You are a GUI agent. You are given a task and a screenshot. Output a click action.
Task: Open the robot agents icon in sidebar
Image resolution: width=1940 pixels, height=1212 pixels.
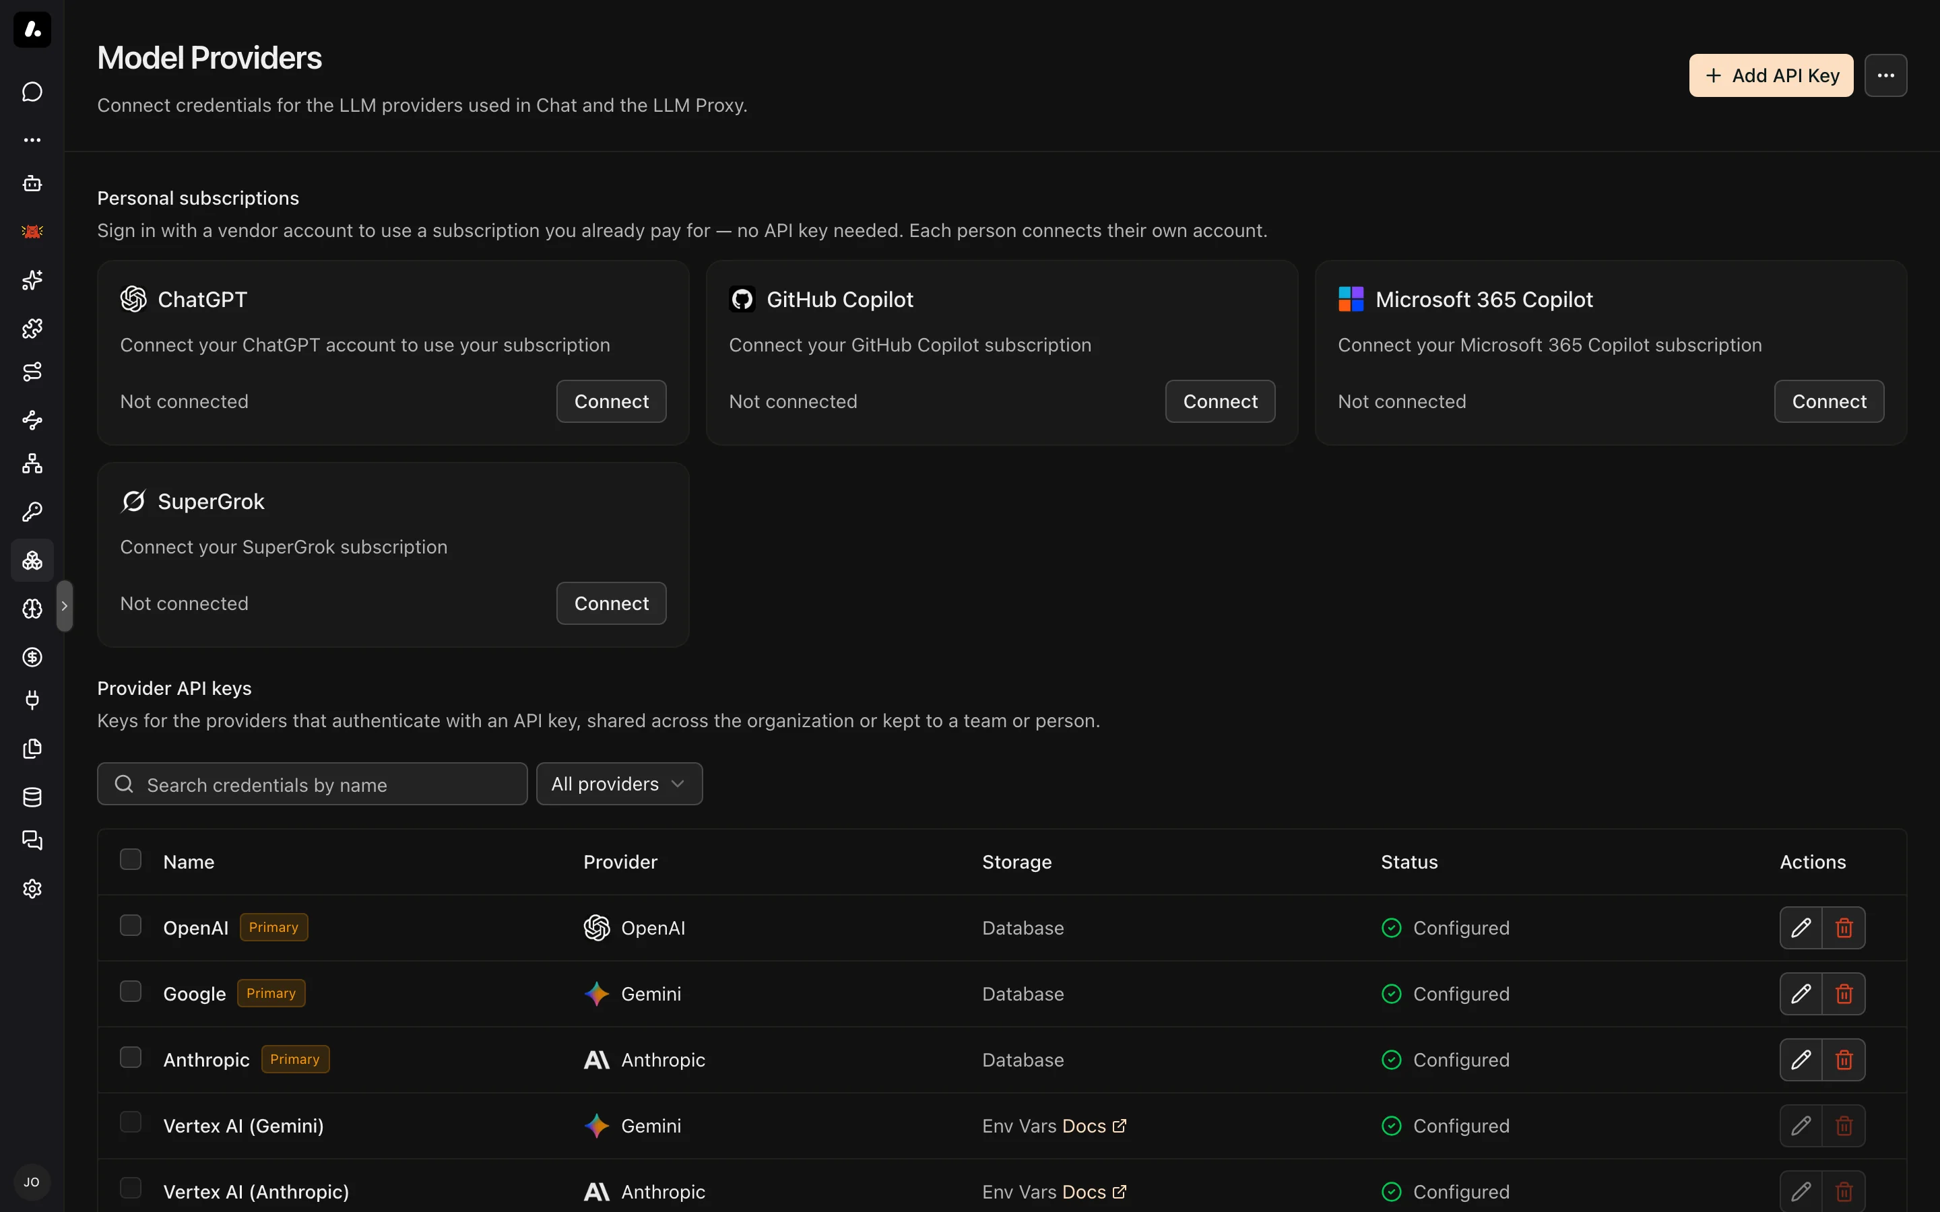pos(32,184)
